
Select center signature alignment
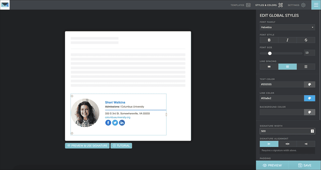coord(288,144)
